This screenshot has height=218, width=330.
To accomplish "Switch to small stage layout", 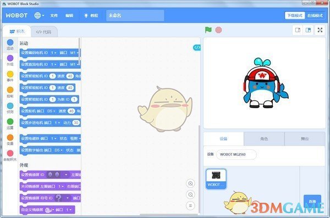I will [x=298, y=30].
